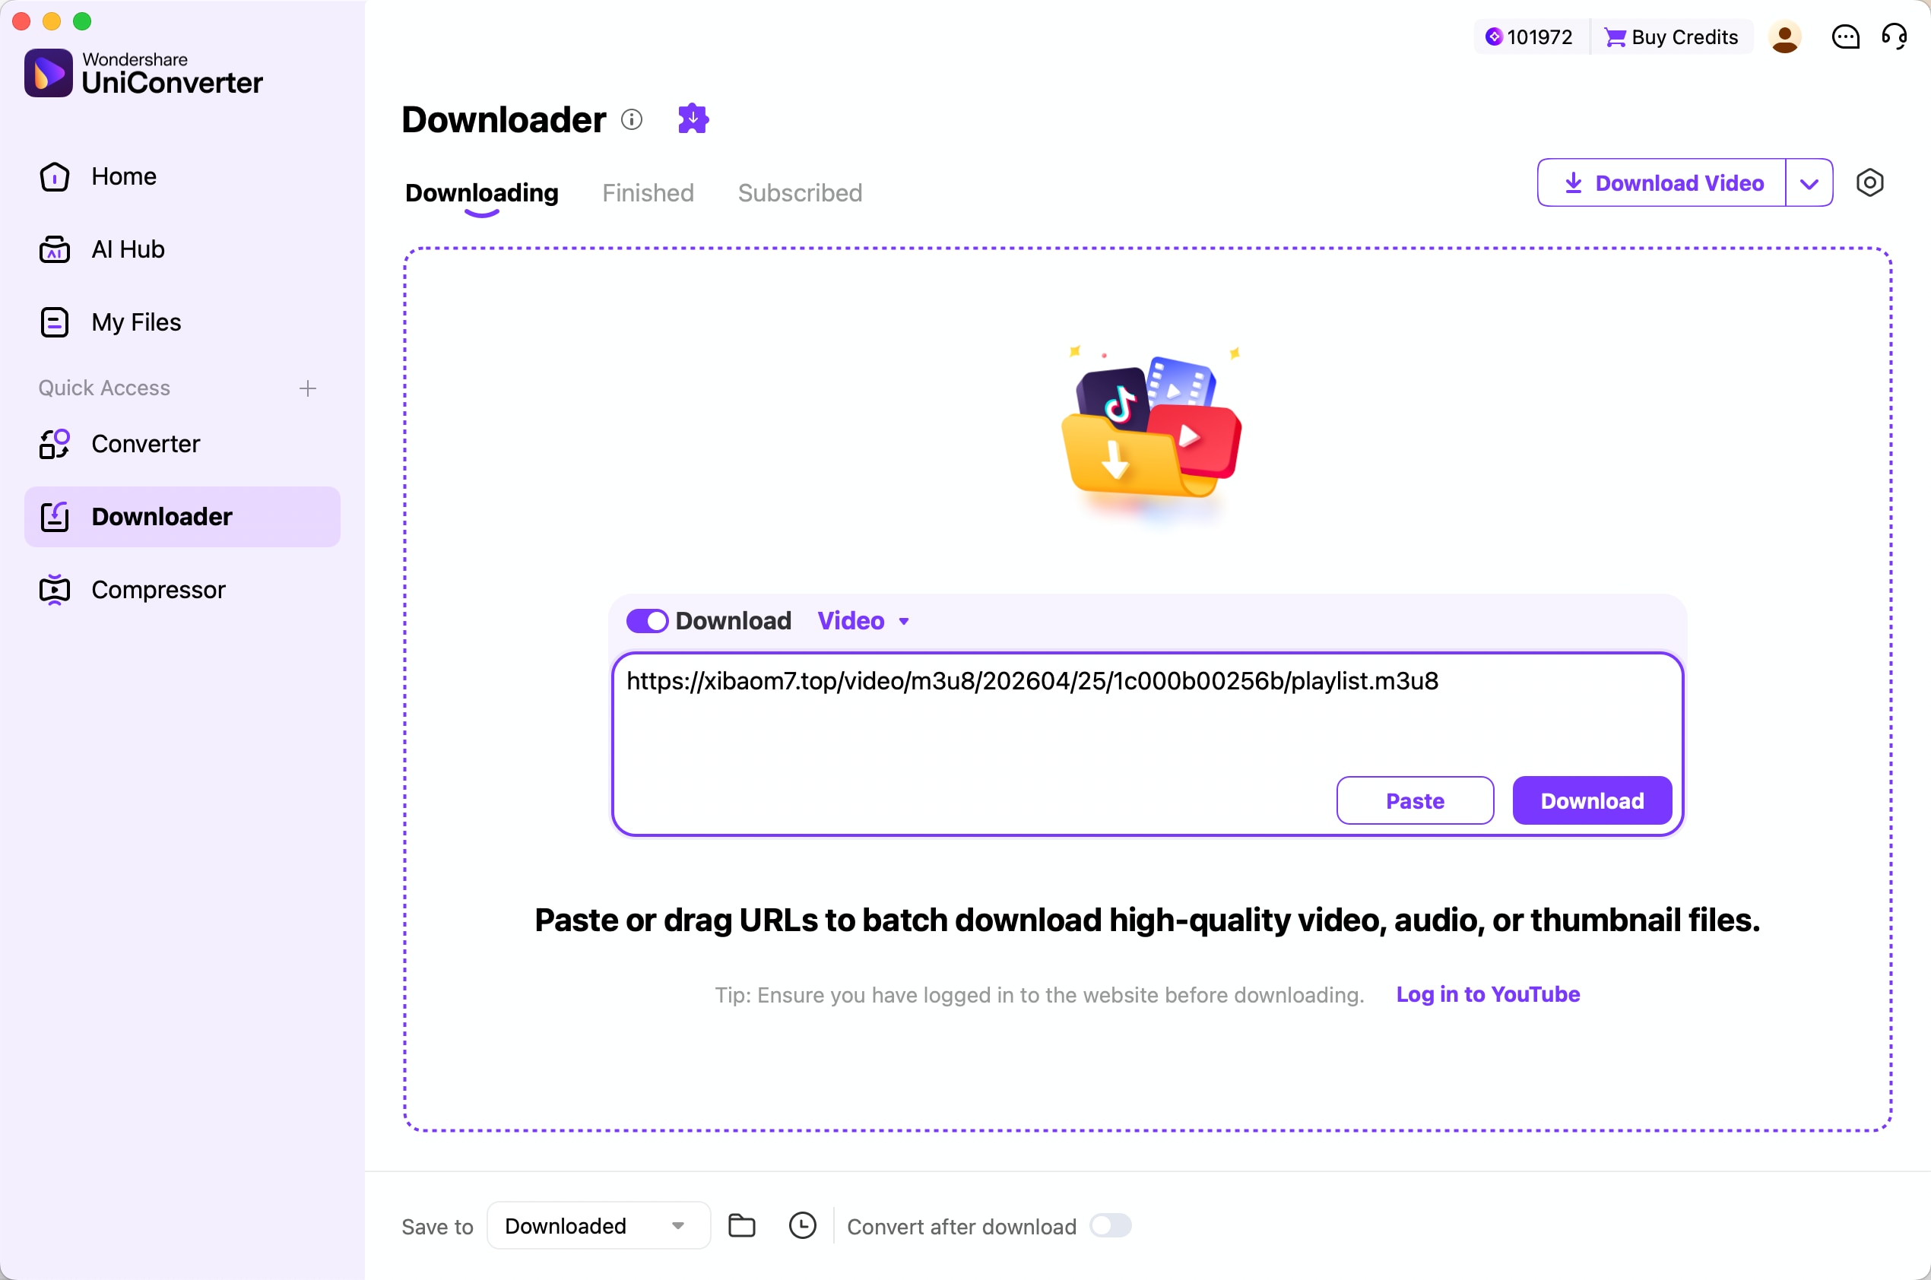The width and height of the screenshot is (1931, 1280).
Task: Click the macOS green fullscreen button
Action: (x=82, y=21)
